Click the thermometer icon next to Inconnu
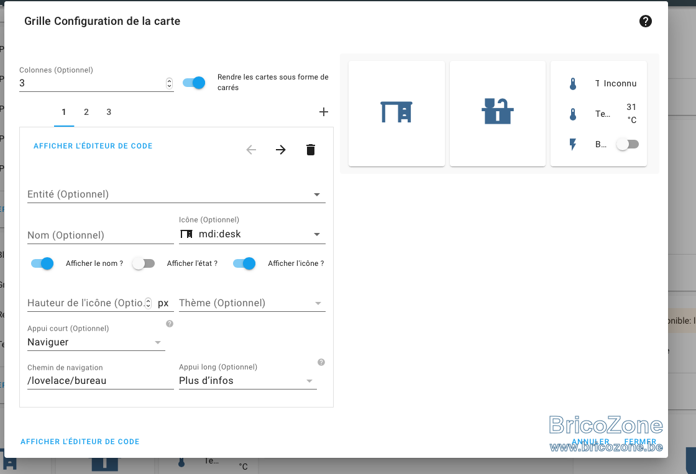The image size is (696, 474). 573,83
